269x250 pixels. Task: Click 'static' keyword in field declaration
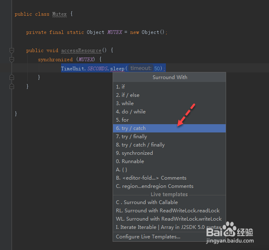[76, 32]
